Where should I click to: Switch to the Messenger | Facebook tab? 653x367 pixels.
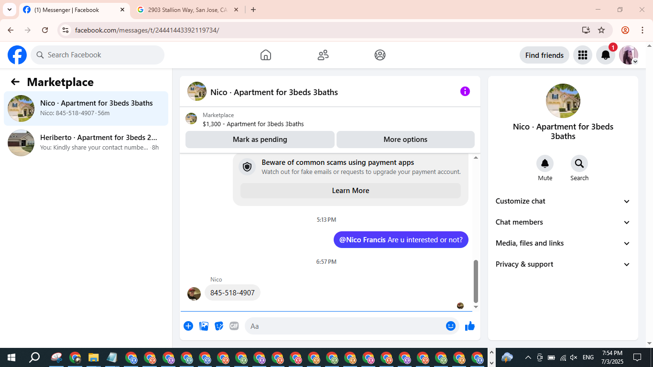coord(74,10)
